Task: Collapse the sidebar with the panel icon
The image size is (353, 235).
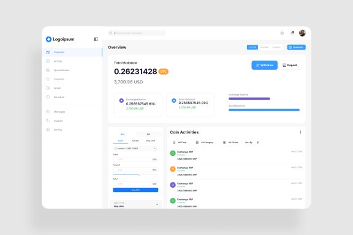Action: [x=96, y=39]
